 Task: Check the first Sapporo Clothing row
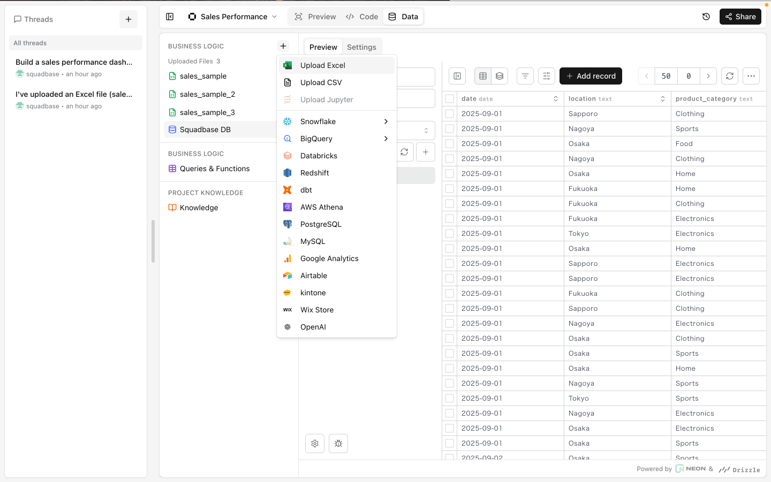pyautogui.click(x=450, y=114)
